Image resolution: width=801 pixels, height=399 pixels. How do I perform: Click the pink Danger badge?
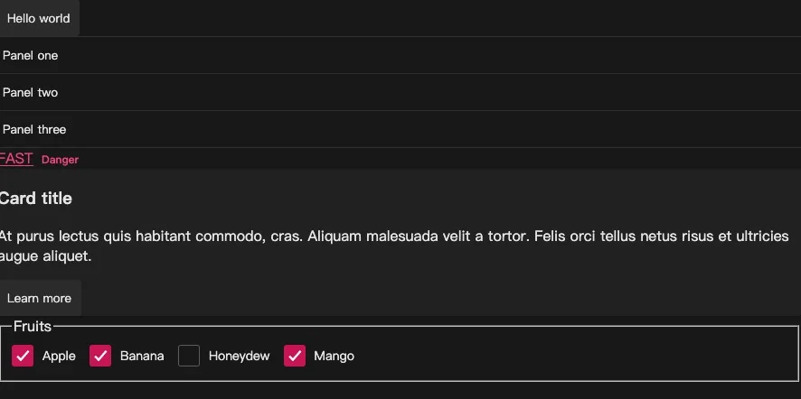[60, 160]
